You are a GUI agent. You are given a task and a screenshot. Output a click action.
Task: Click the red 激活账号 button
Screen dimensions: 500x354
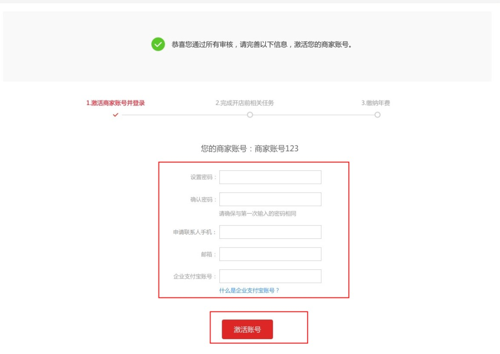coord(247,329)
